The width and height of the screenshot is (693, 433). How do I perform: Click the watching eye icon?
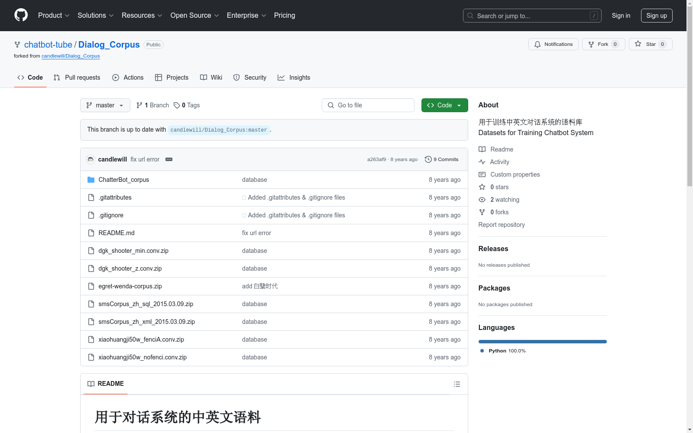coord(482,200)
